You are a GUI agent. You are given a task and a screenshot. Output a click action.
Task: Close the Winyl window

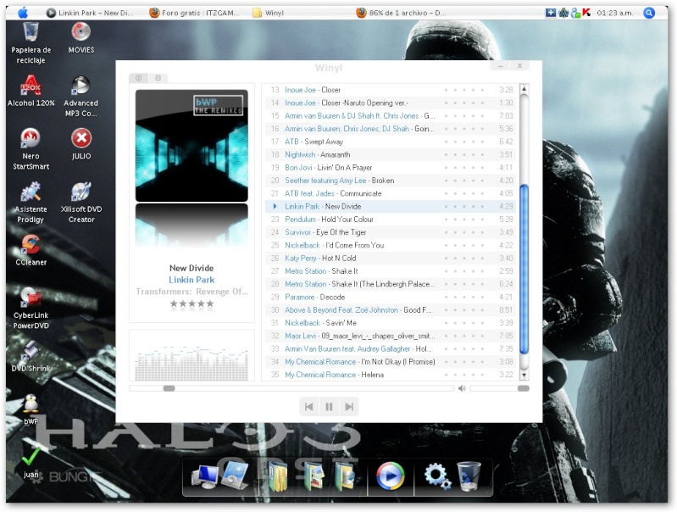[x=520, y=65]
